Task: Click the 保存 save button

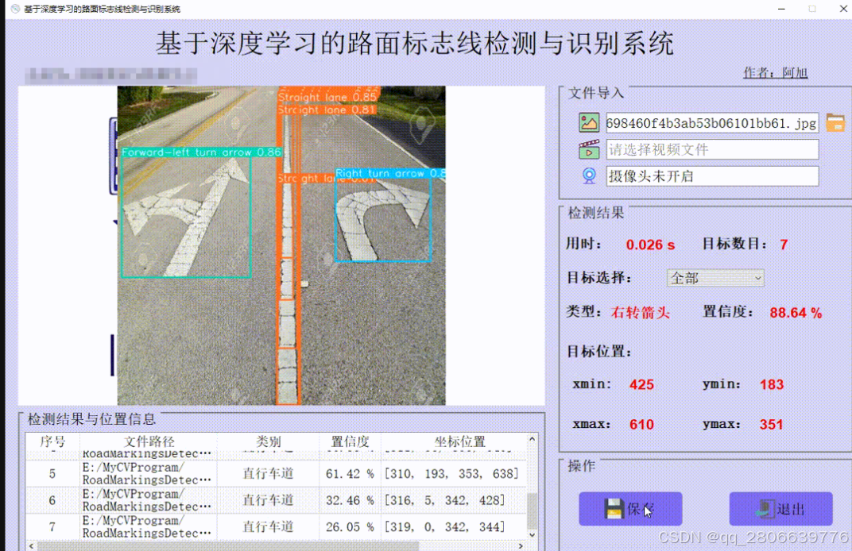Action: tap(630, 509)
